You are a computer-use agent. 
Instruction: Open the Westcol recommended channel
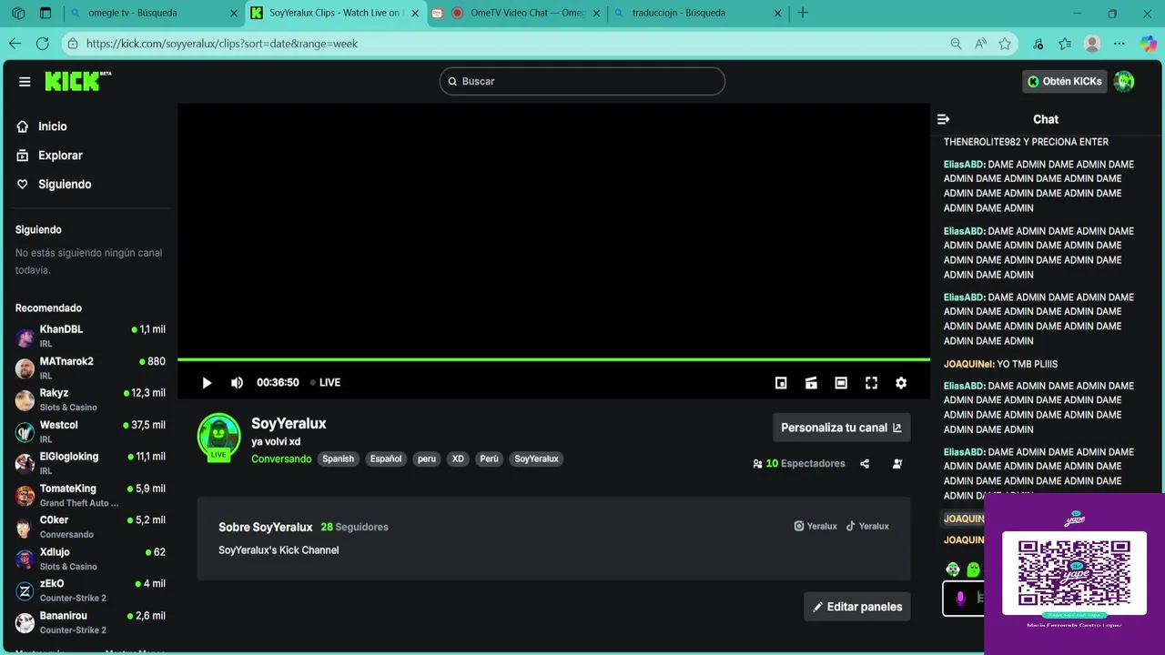pyautogui.click(x=88, y=431)
